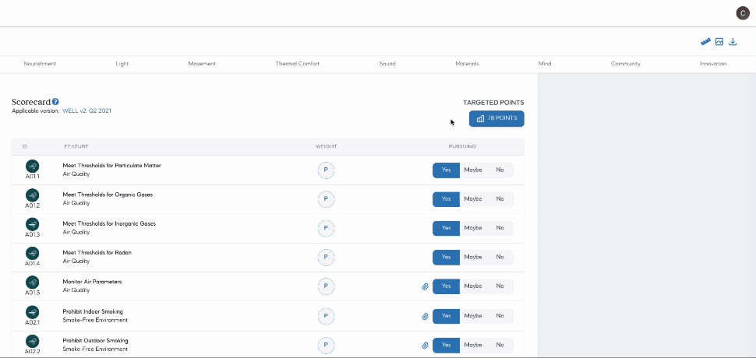Click the P weight badge for Radon

(x=326, y=257)
